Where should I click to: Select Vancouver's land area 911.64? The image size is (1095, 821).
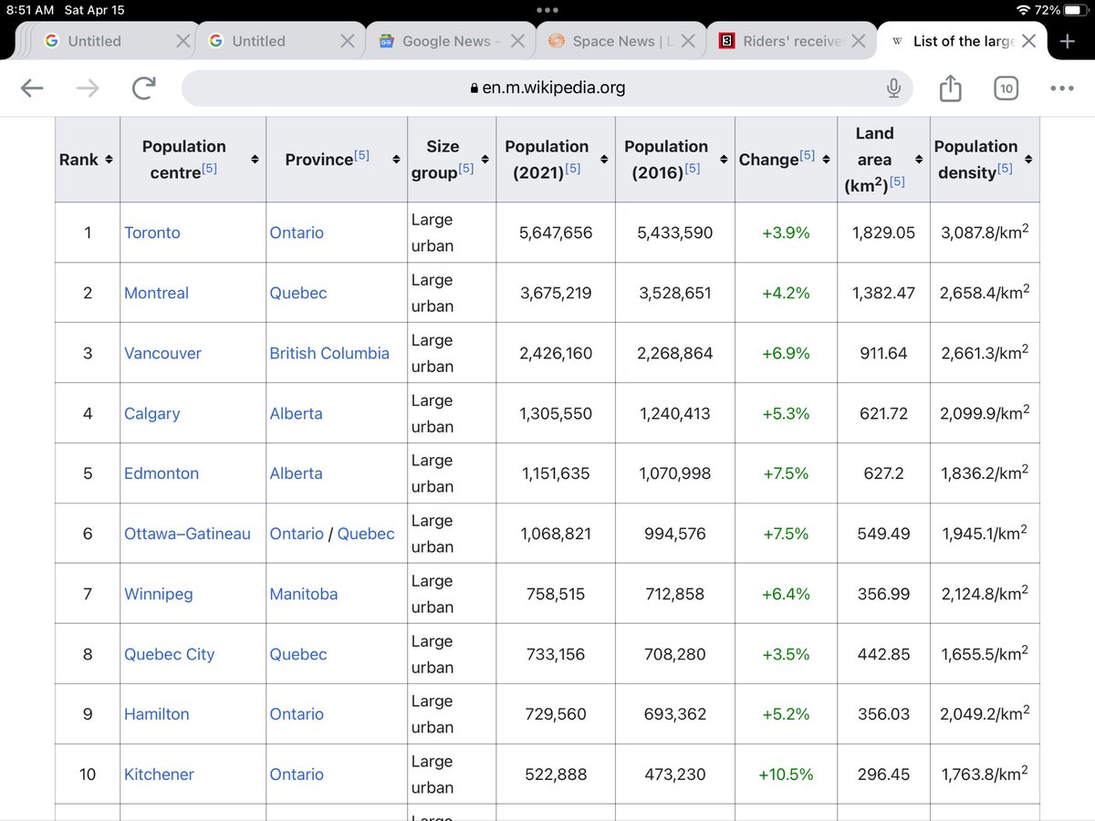[x=883, y=353]
